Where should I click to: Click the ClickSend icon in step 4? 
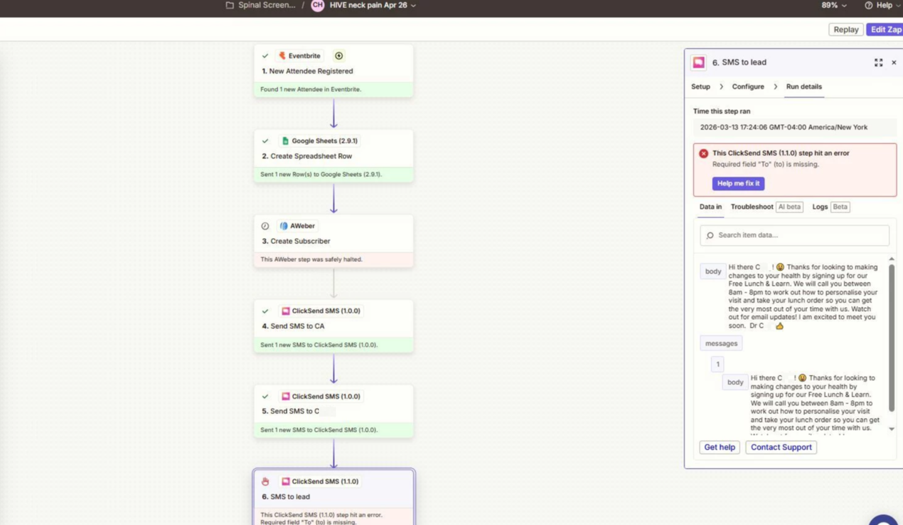(x=286, y=311)
